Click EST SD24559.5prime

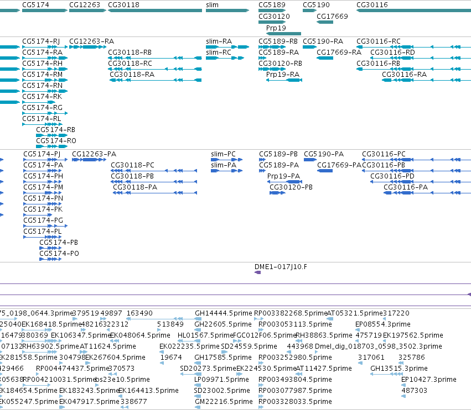pos(249,346)
